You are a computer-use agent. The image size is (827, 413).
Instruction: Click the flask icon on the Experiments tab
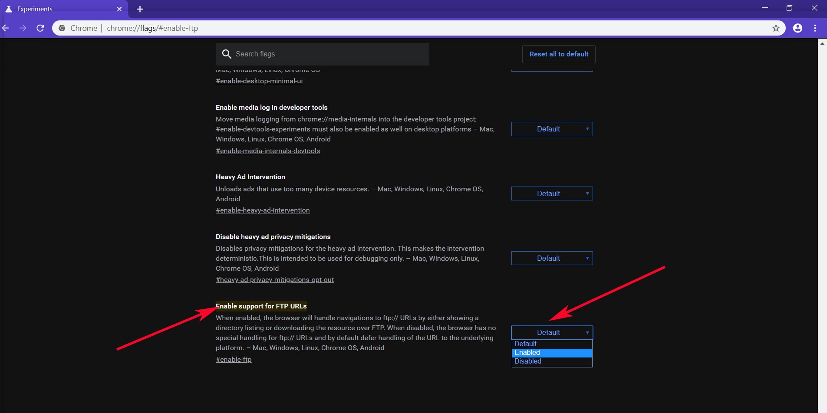(9, 9)
